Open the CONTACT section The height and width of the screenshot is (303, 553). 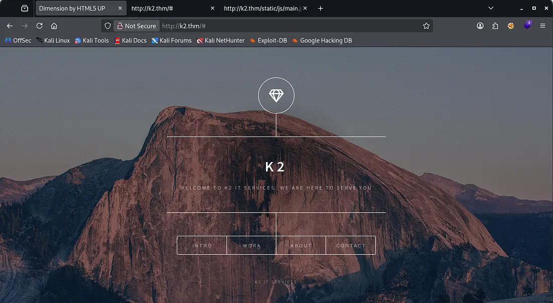pos(351,245)
